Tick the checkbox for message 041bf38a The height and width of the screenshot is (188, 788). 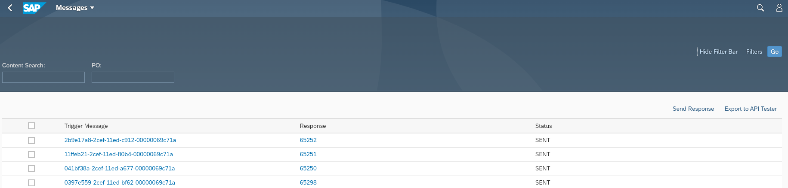tap(31, 169)
